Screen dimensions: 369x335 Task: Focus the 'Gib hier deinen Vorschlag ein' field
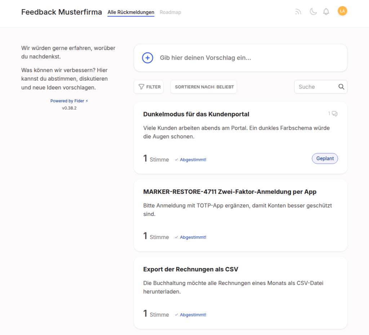click(240, 58)
